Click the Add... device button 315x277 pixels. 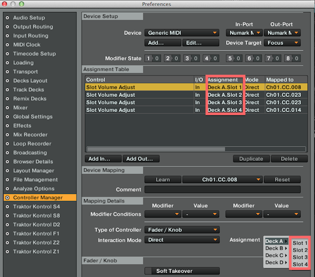click(x=162, y=43)
